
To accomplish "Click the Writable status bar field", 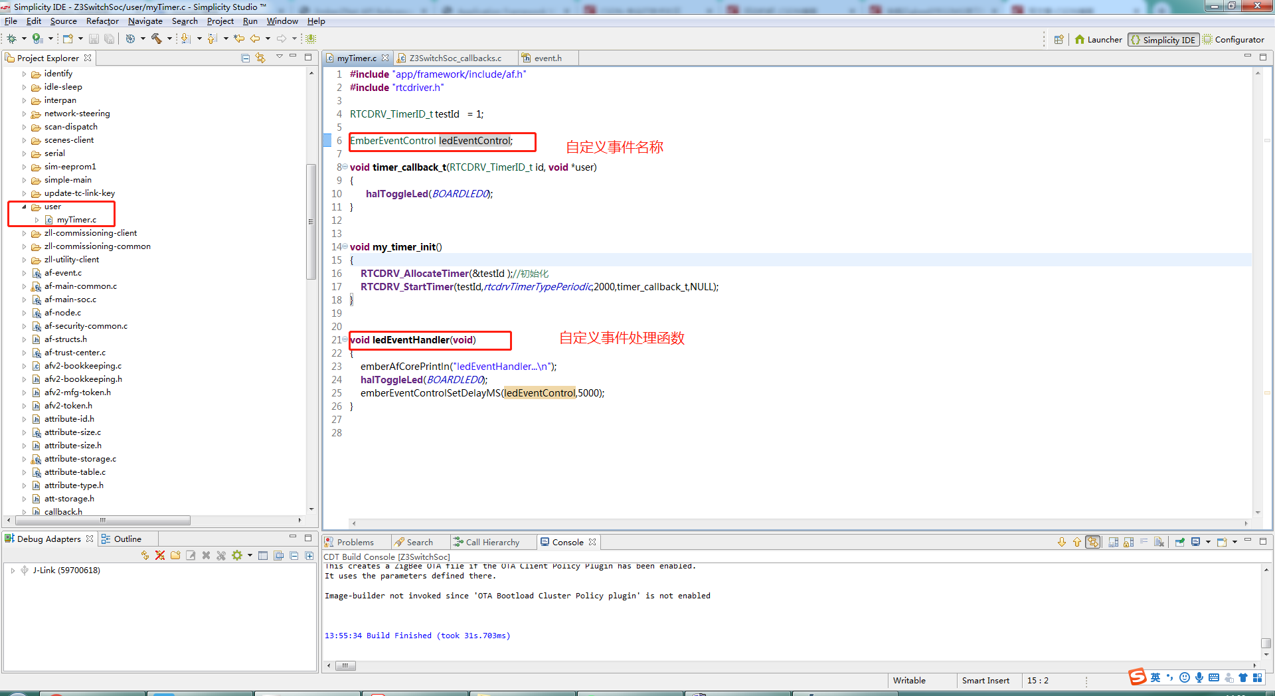I will (x=909, y=681).
